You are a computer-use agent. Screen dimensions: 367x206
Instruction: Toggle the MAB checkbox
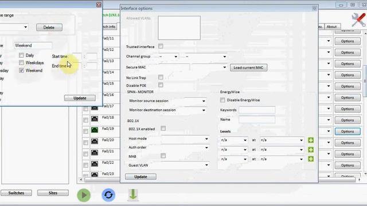[x=163, y=156]
